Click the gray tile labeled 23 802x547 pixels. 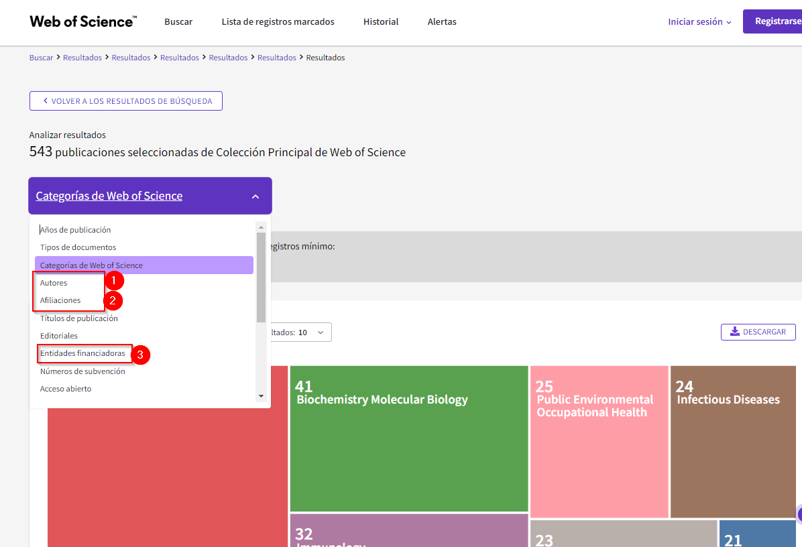tap(624, 534)
